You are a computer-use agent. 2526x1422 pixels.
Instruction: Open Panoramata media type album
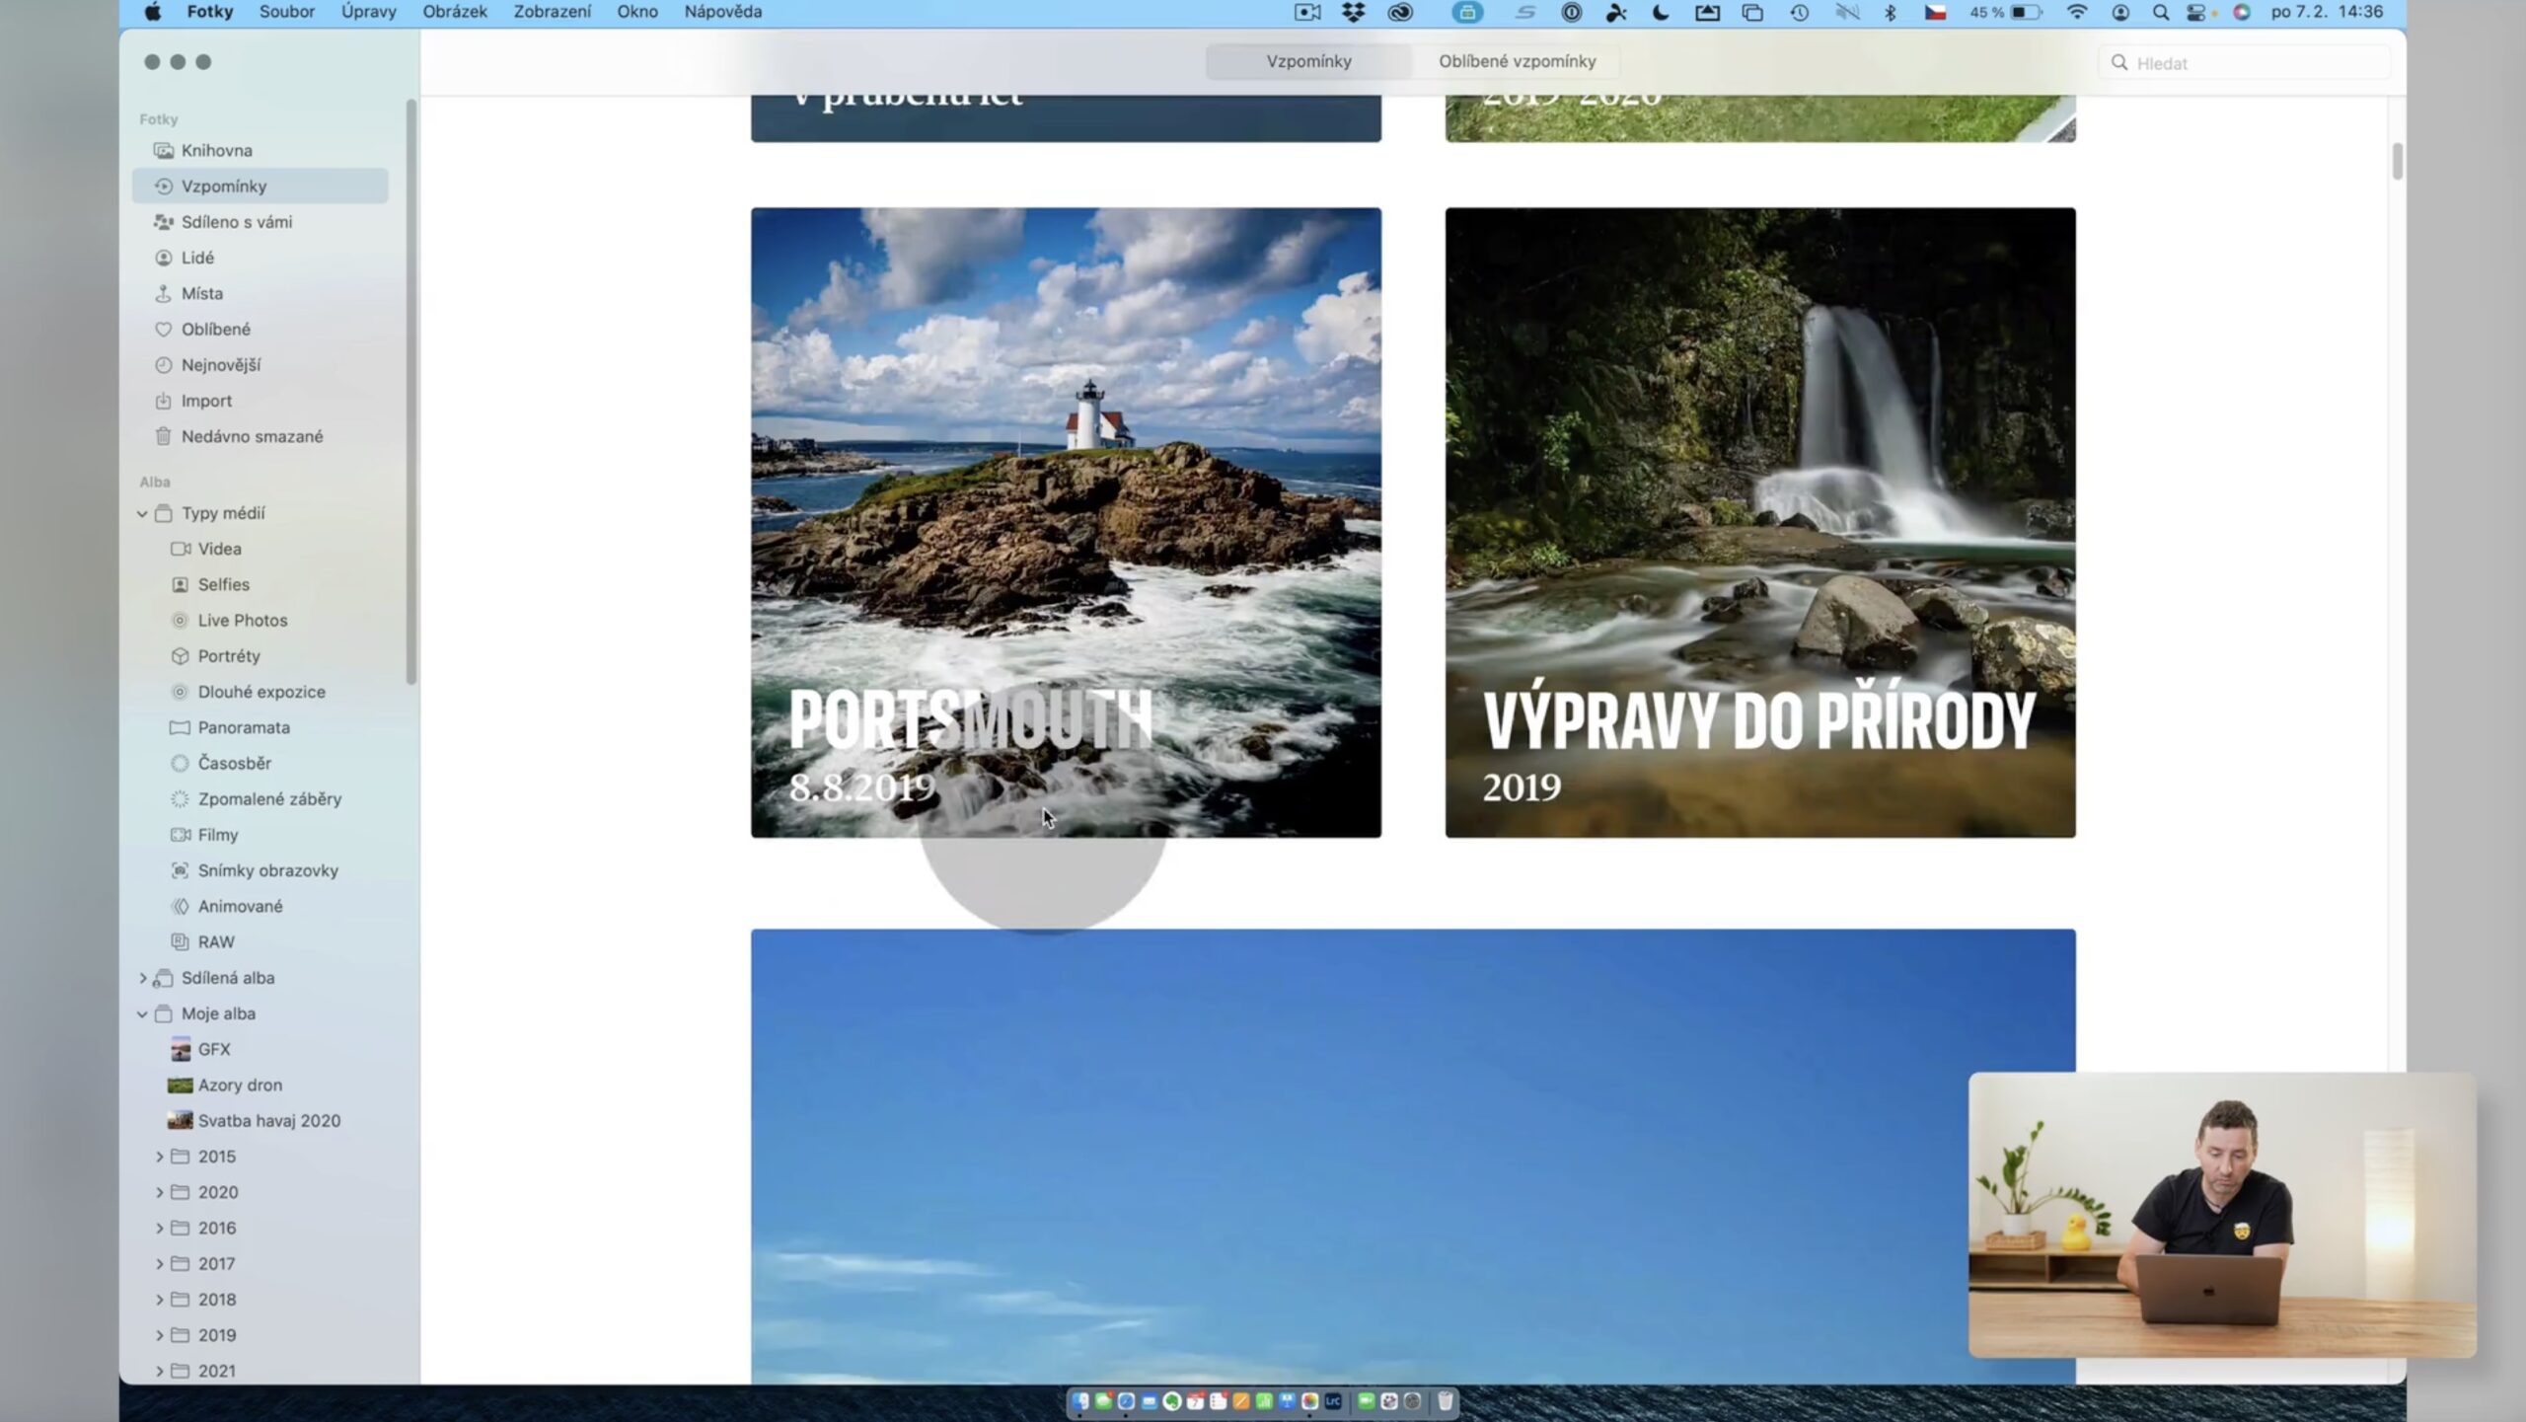pos(243,727)
